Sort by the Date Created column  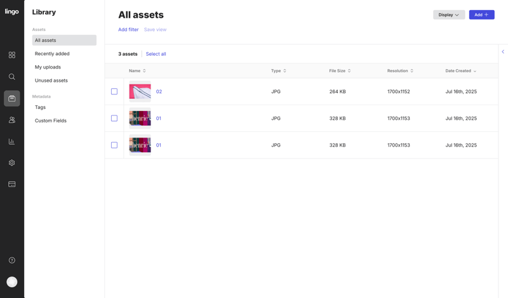point(461,71)
